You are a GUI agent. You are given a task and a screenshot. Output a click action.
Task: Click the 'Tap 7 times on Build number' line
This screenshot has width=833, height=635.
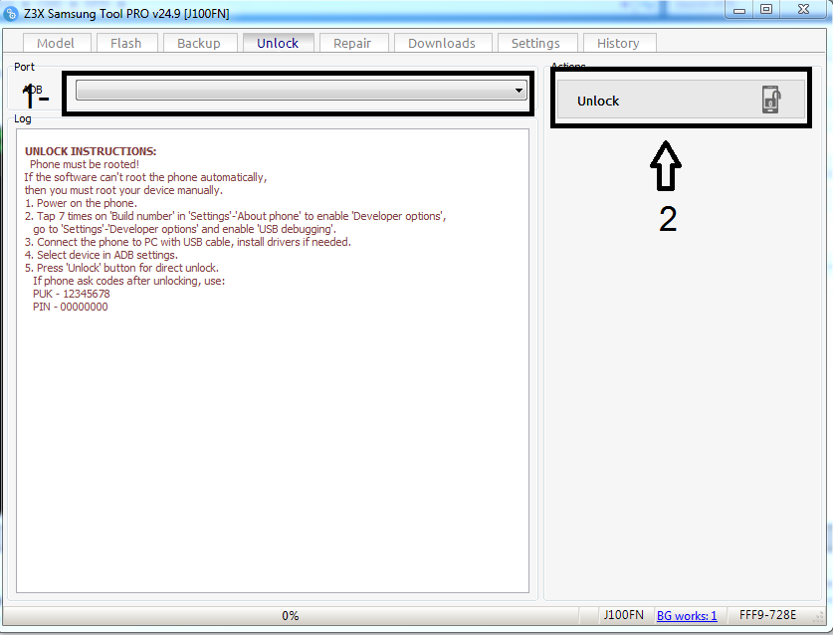pos(235,216)
